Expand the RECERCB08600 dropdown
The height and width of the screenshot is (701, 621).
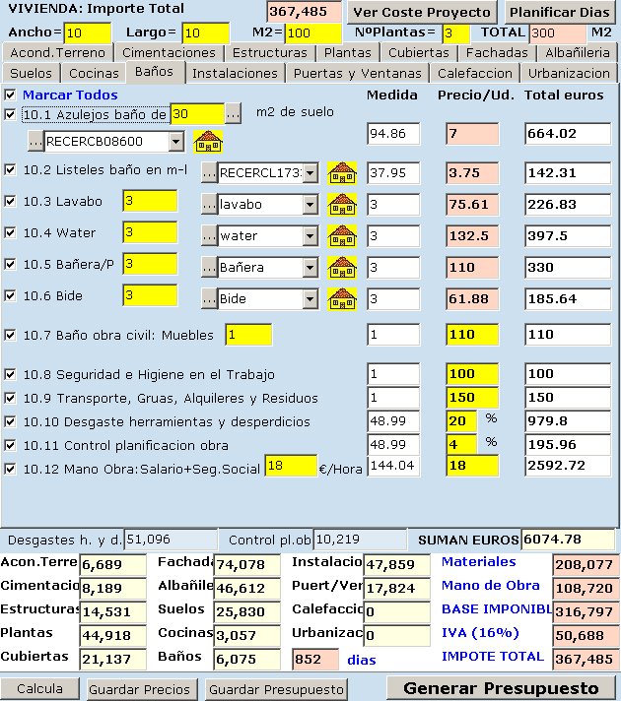[176, 142]
